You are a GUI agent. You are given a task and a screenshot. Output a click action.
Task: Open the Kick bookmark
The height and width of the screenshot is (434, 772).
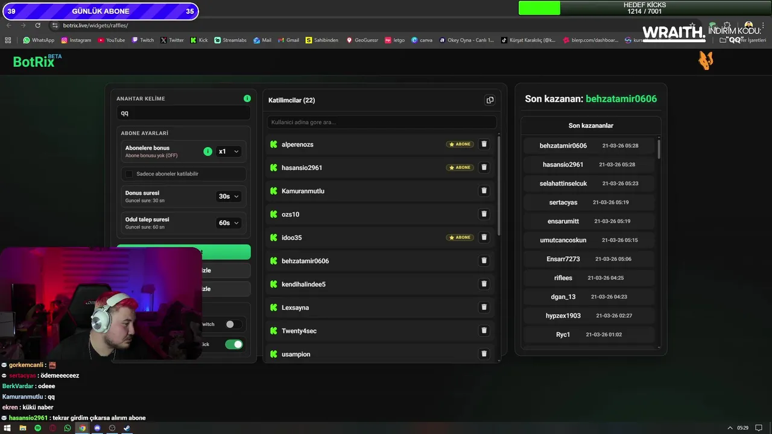pos(199,40)
